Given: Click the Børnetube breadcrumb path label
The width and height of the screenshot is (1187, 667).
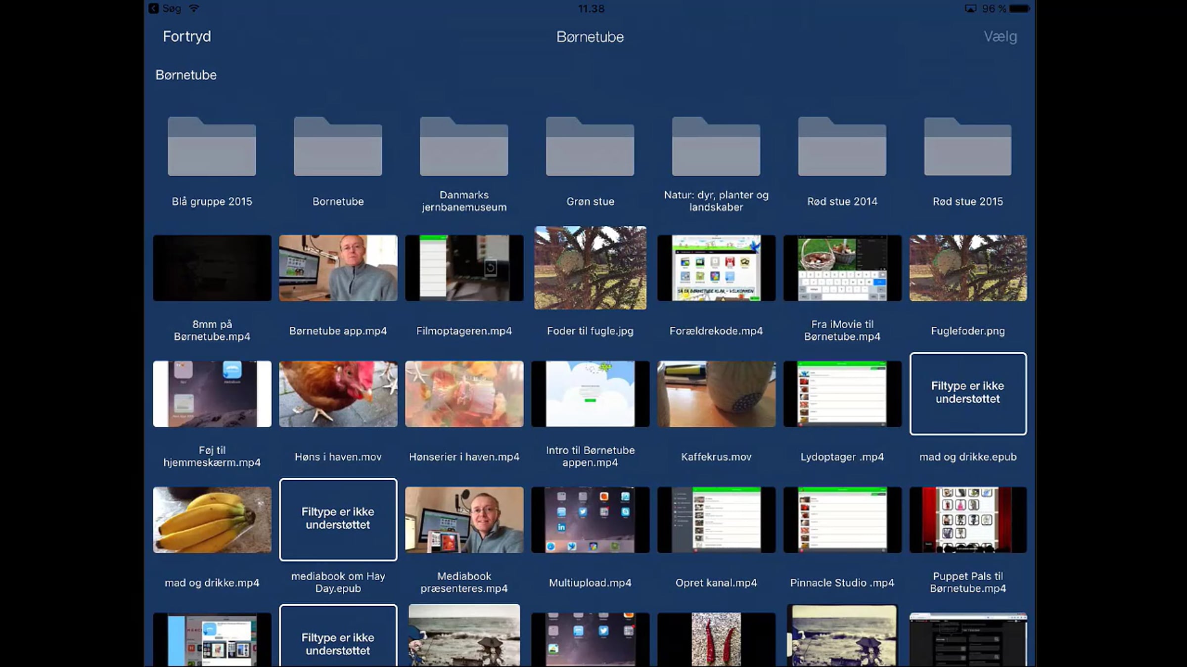Looking at the screenshot, I should [x=186, y=75].
